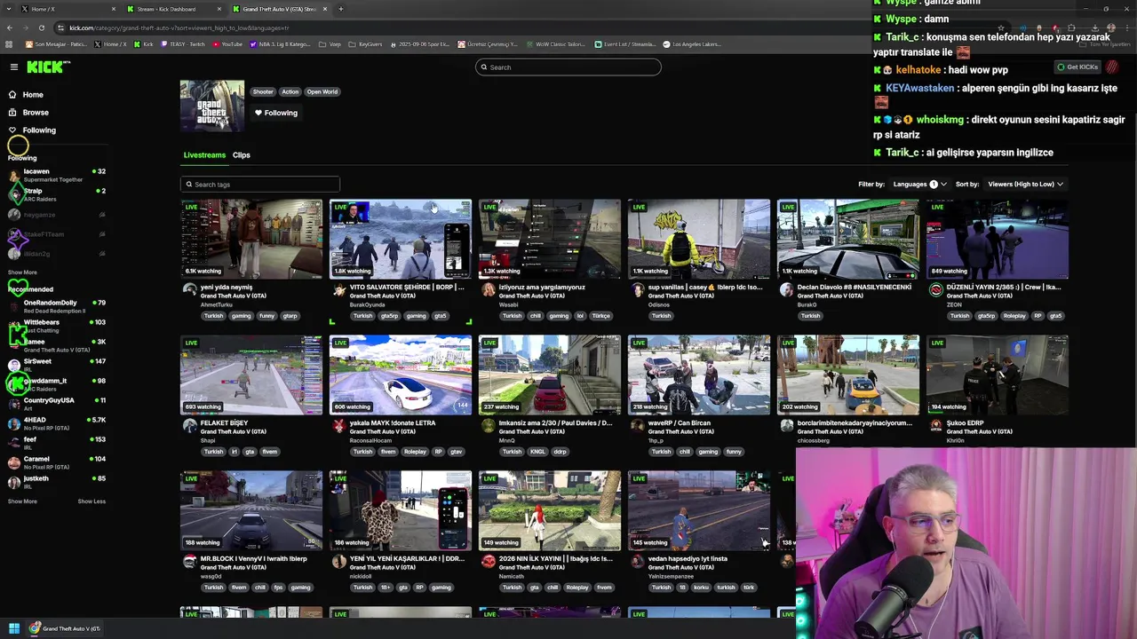Click the 'funny' tag under yeni yılda neymiş
Viewport: 1137px width, 639px height.
pyautogui.click(x=266, y=316)
